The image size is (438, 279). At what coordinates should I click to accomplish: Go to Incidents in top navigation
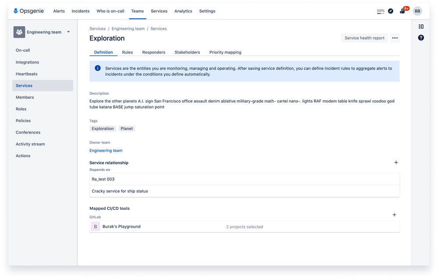click(80, 11)
